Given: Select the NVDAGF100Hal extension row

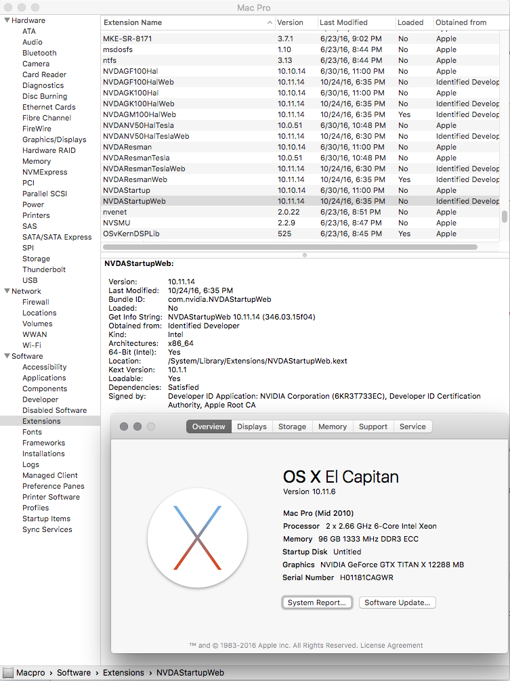Looking at the screenshot, I should click(x=300, y=71).
